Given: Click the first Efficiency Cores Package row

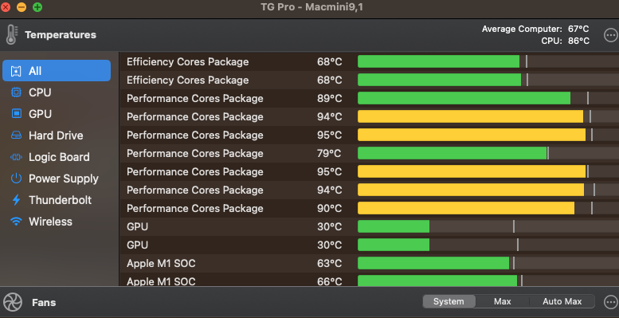Looking at the screenshot, I should [369, 61].
